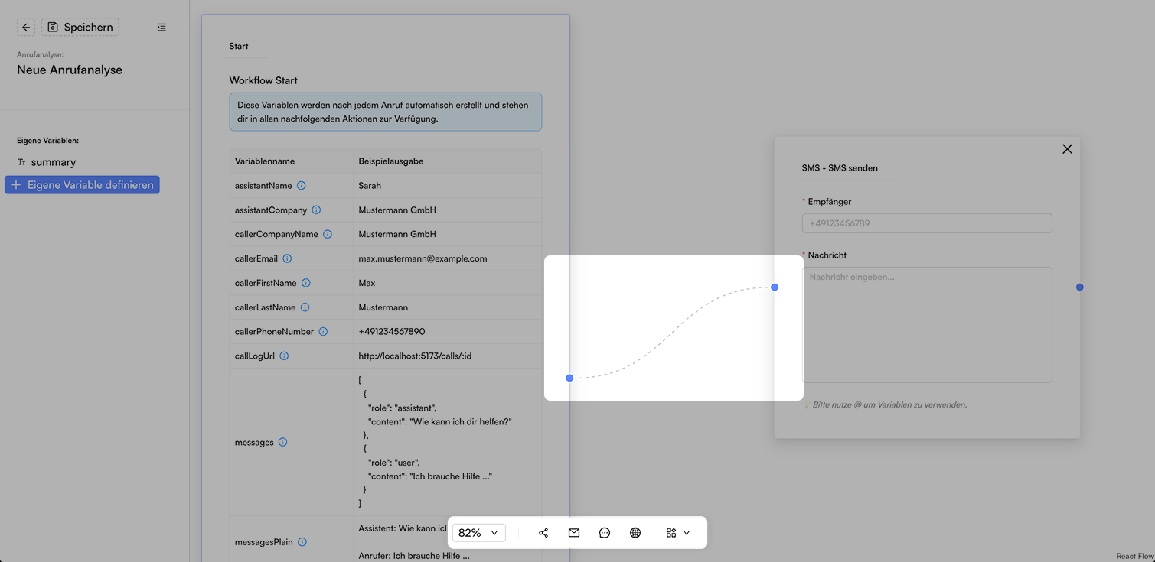The height and width of the screenshot is (562, 1155).
Task: Click info icon next to assistantName
Action: point(302,186)
